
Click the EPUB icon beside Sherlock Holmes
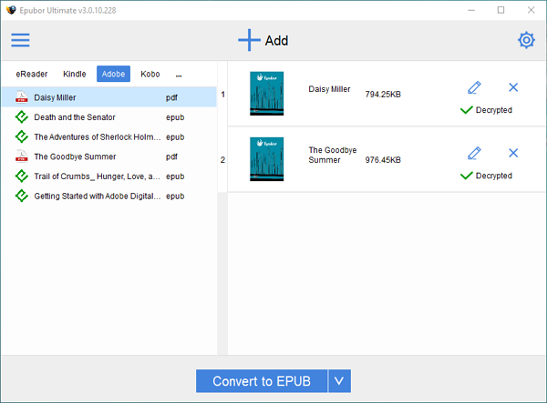(22, 136)
